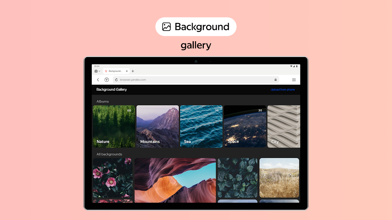The width and height of the screenshot is (392, 220).
Task: Click the Background Gallery heading
Action: tap(111, 89)
